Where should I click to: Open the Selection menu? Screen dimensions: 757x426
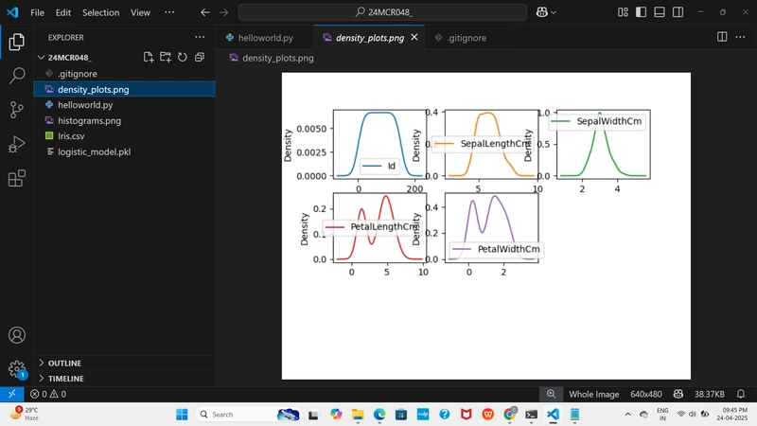tap(100, 12)
